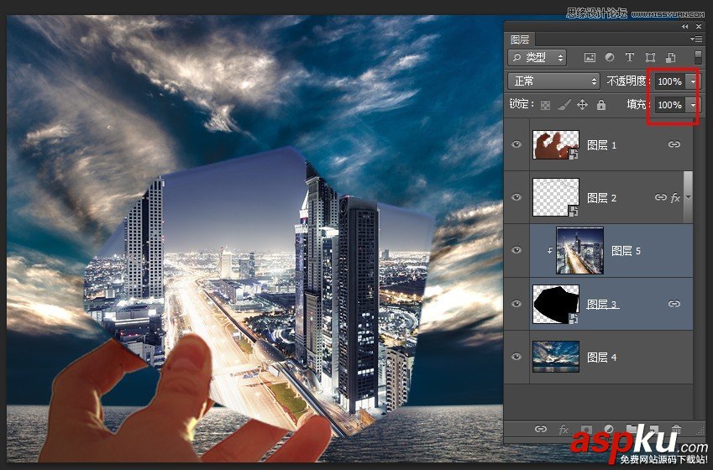Collapse panel with double-arrow icon

[684, 27]
